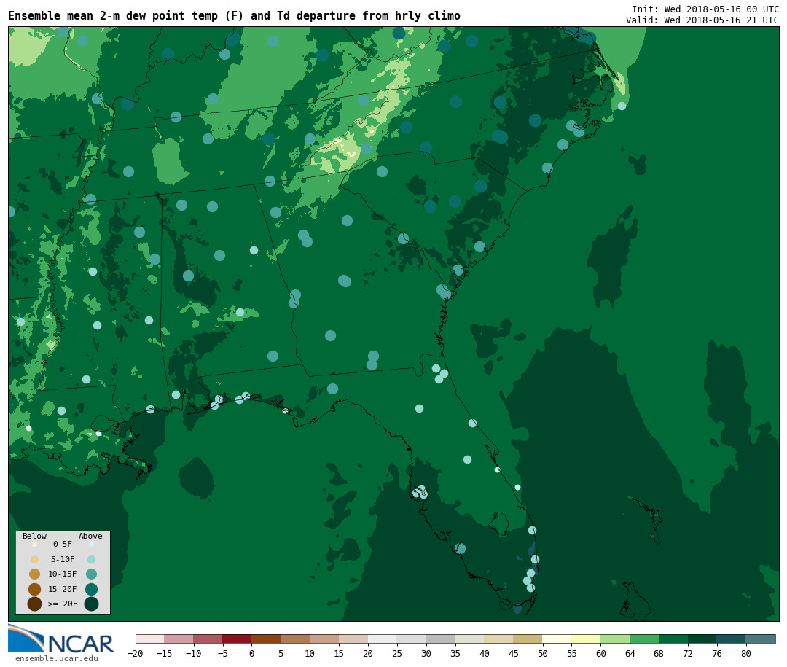Image resolution: width=787 pixels, height=667 pixels.
Task: Select the teal 15-20F Above legend circle
Action: click(x=91, y=589)
